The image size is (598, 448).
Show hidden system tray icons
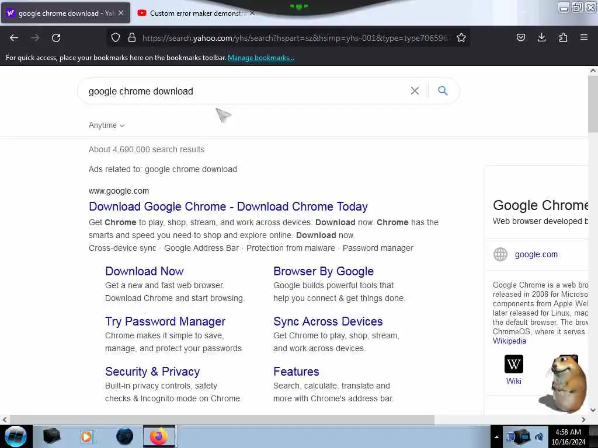point(496,437)
